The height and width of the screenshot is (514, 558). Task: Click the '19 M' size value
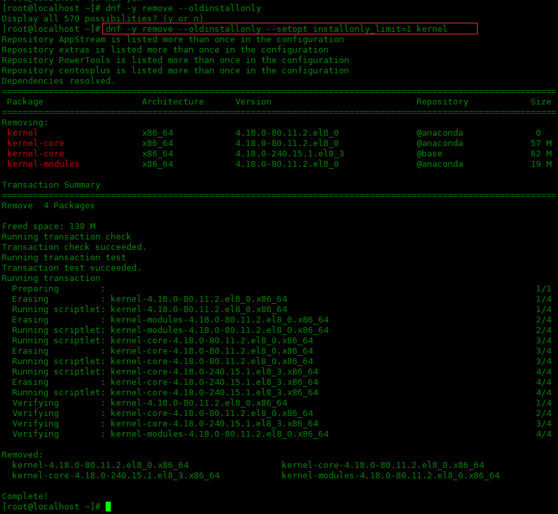(541, 164)
